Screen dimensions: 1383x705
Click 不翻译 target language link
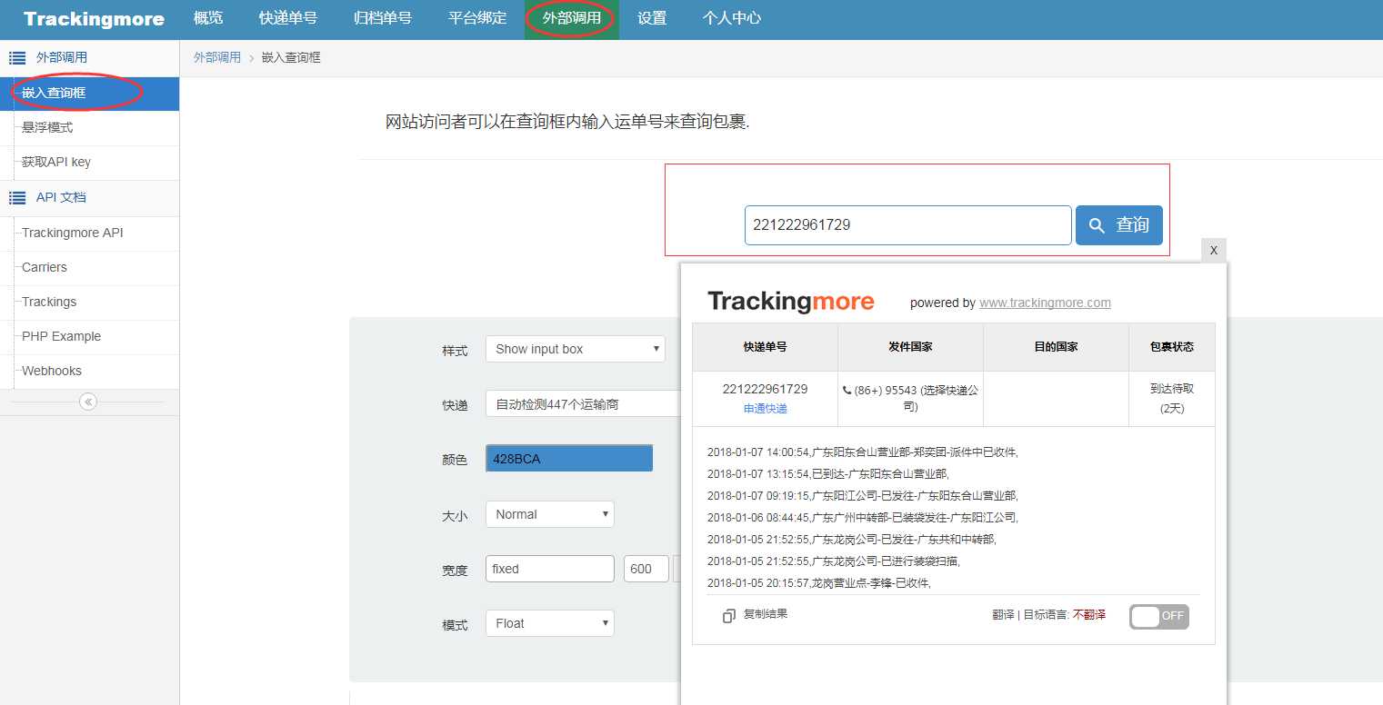(1089, 616)
